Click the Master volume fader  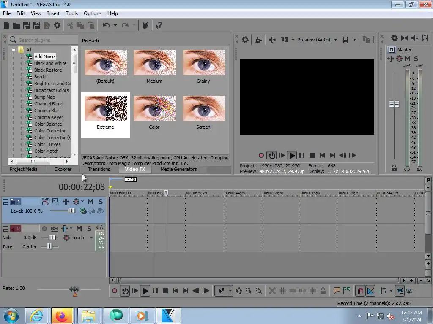click(394, 105)
